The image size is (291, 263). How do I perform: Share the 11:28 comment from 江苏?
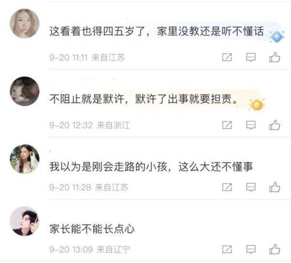[227, 187]
